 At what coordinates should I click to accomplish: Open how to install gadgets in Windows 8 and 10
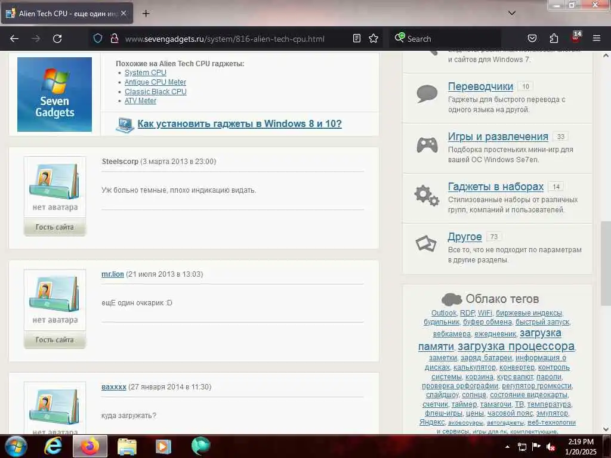point(239,124)
